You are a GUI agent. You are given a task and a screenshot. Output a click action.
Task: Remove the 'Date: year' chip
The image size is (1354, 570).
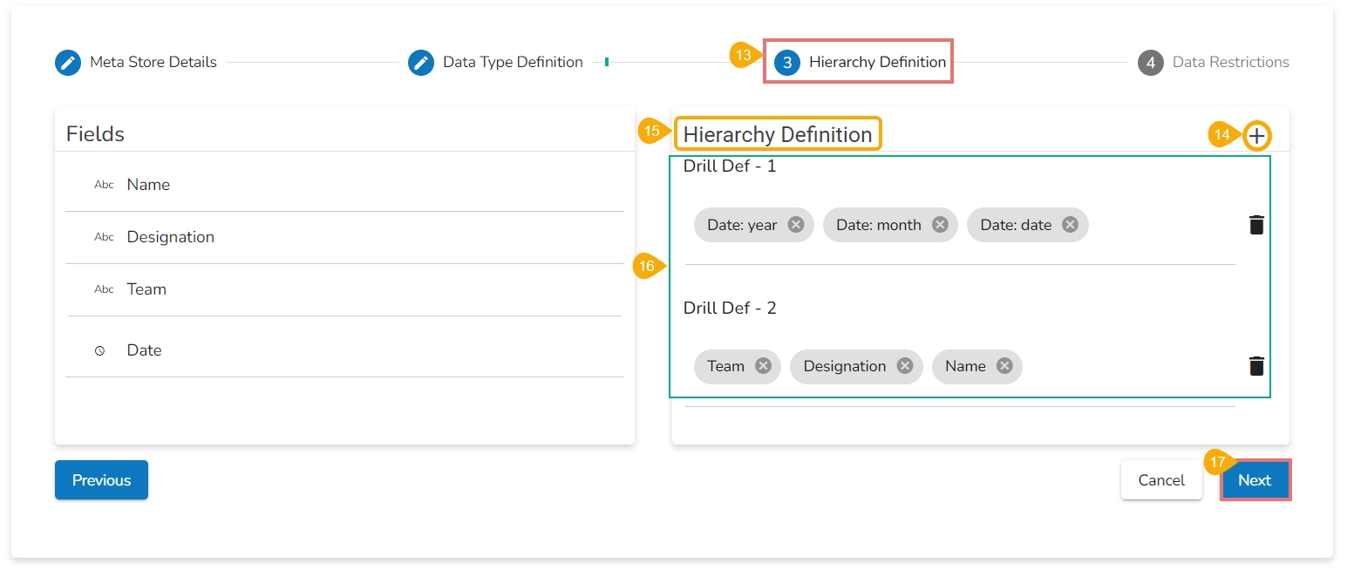click(x=795, y=225)
